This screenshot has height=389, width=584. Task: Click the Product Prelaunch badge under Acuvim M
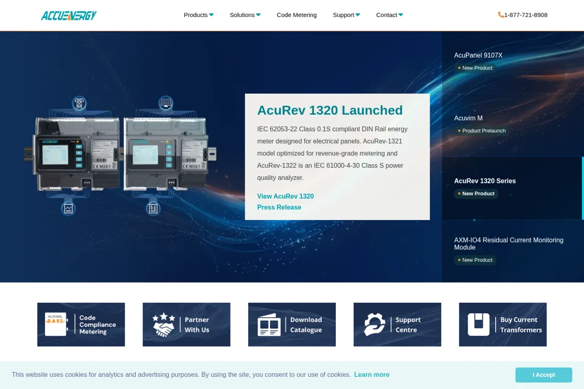pyautogui.click(x=482, y=131)
